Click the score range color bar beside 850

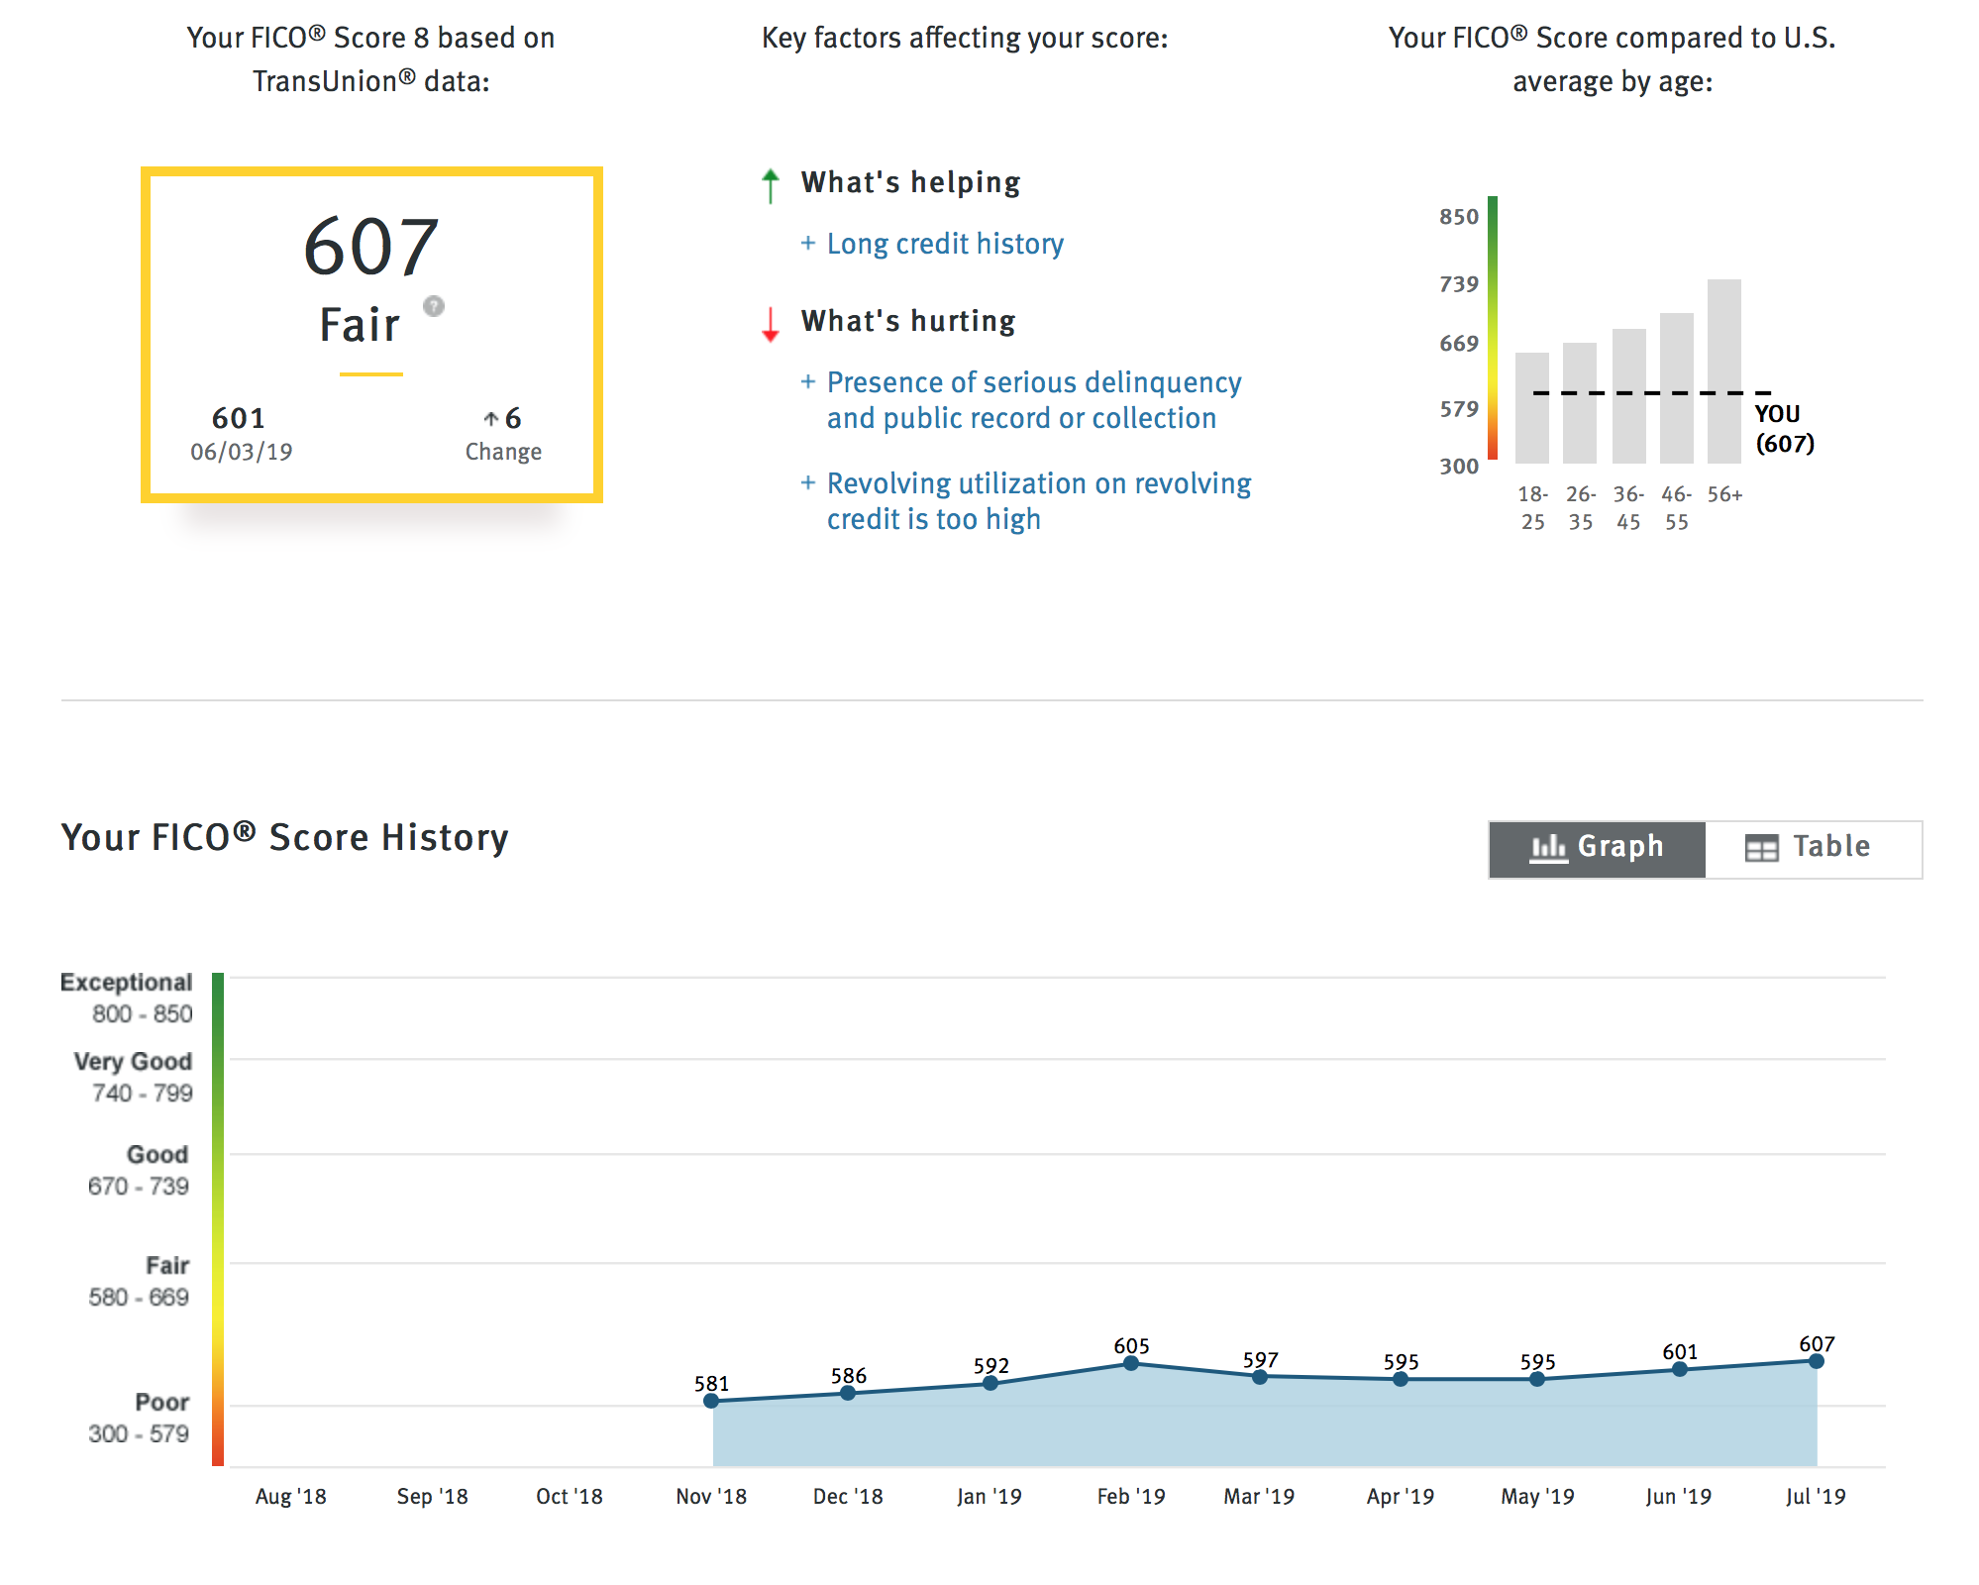click(1493, 328)
